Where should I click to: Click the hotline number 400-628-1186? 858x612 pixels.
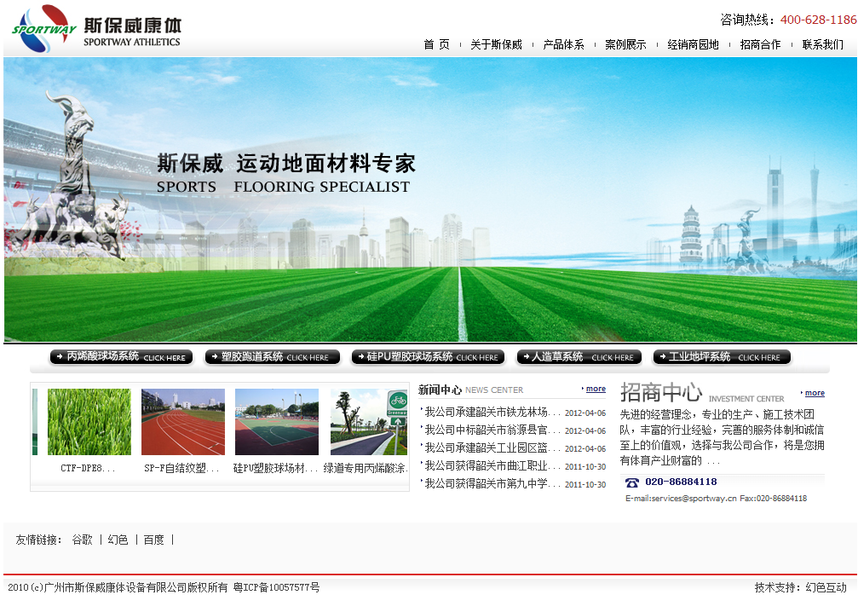[818, 20]
